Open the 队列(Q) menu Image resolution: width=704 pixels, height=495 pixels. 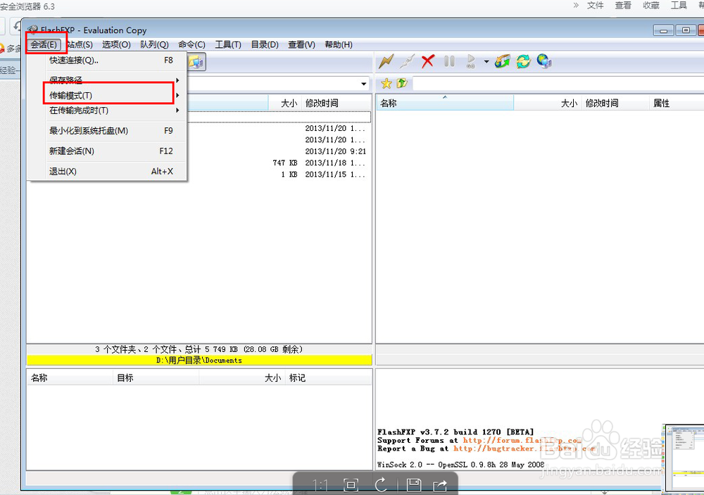[x=154, y=44]
